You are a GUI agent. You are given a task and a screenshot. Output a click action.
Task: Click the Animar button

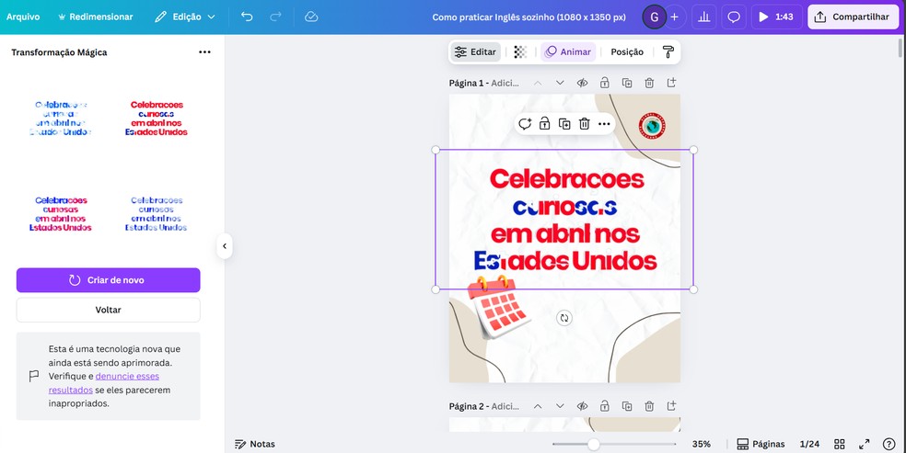[x=568, y=51]
